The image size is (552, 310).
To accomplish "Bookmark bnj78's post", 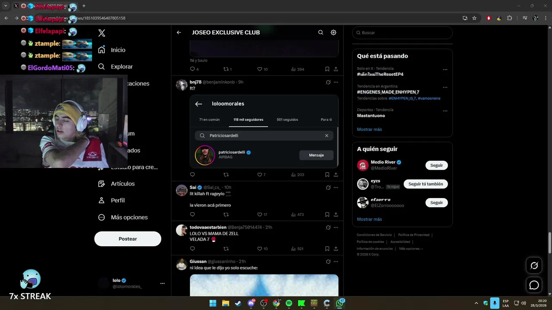I will coord(327,175).
